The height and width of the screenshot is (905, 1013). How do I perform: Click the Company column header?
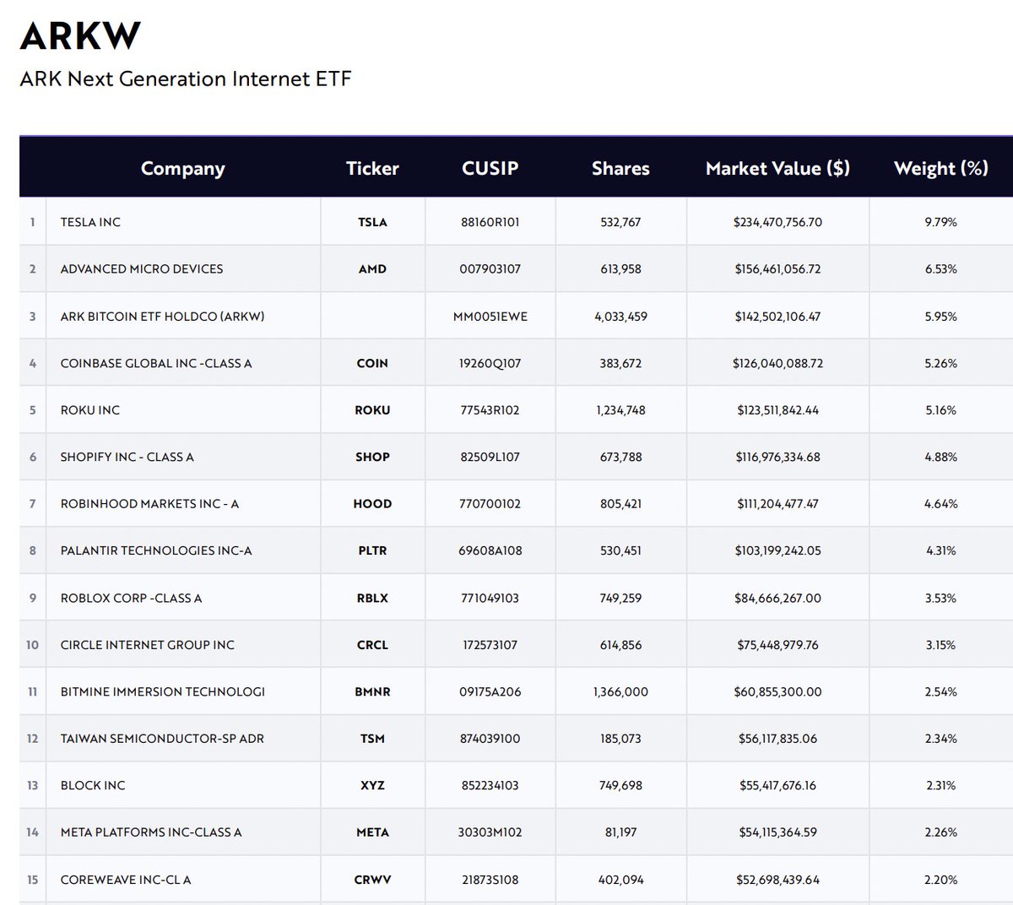coord(183,168)
